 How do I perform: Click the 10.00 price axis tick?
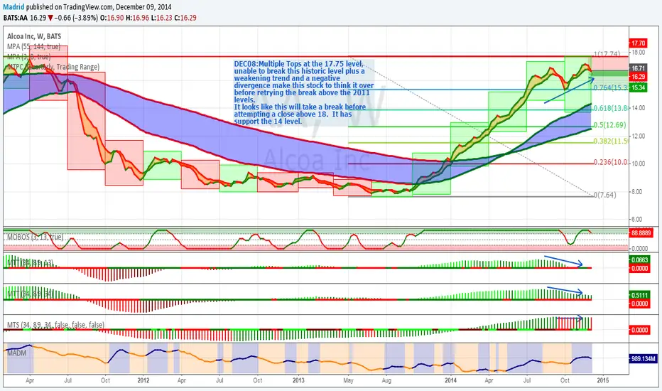point(638,164)
